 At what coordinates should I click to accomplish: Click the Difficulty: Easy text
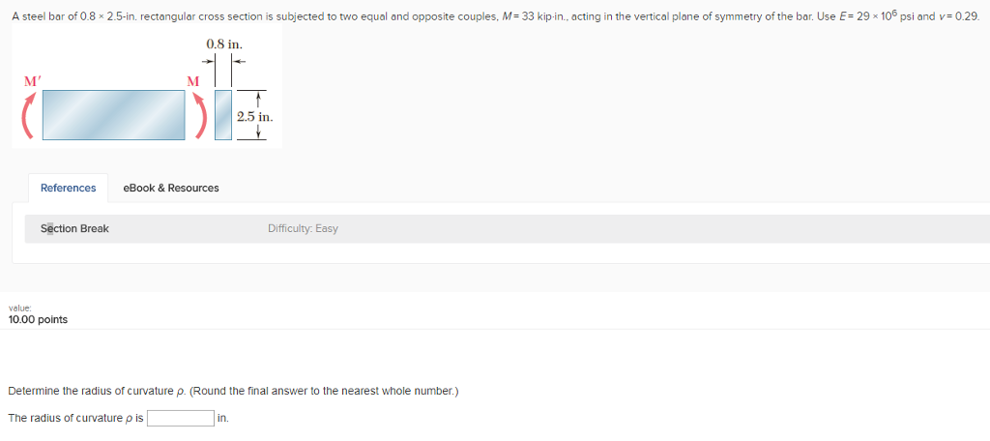click(303, 228)
